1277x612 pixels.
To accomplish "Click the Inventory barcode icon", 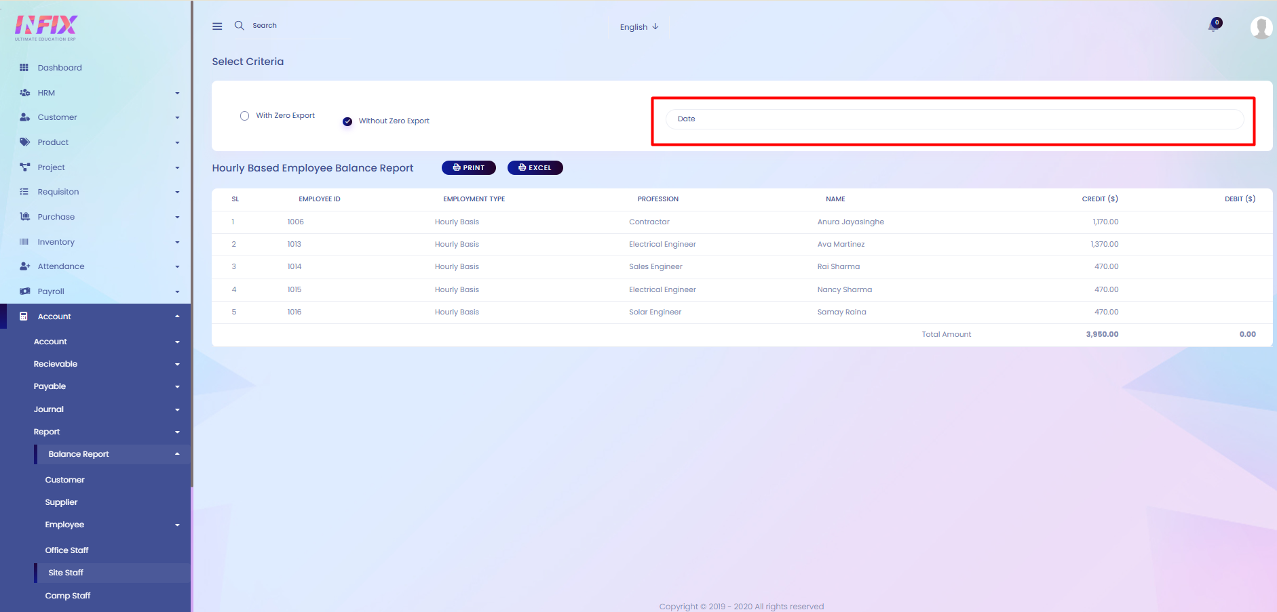I will (24, 242).
